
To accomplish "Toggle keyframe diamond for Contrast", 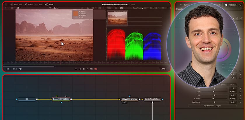I will click(x=240, y=88).
